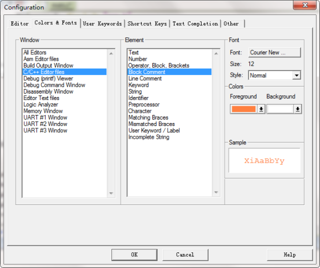Click the OK button

pos(134,255)
